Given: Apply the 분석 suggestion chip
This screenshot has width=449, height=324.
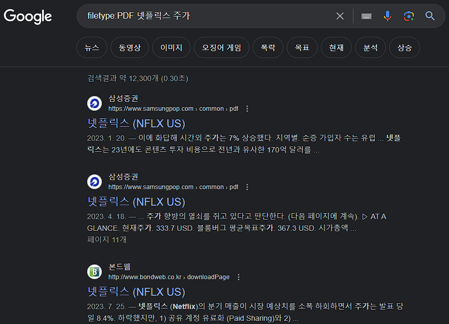Looking at the screenshot, I should (371, 47).
